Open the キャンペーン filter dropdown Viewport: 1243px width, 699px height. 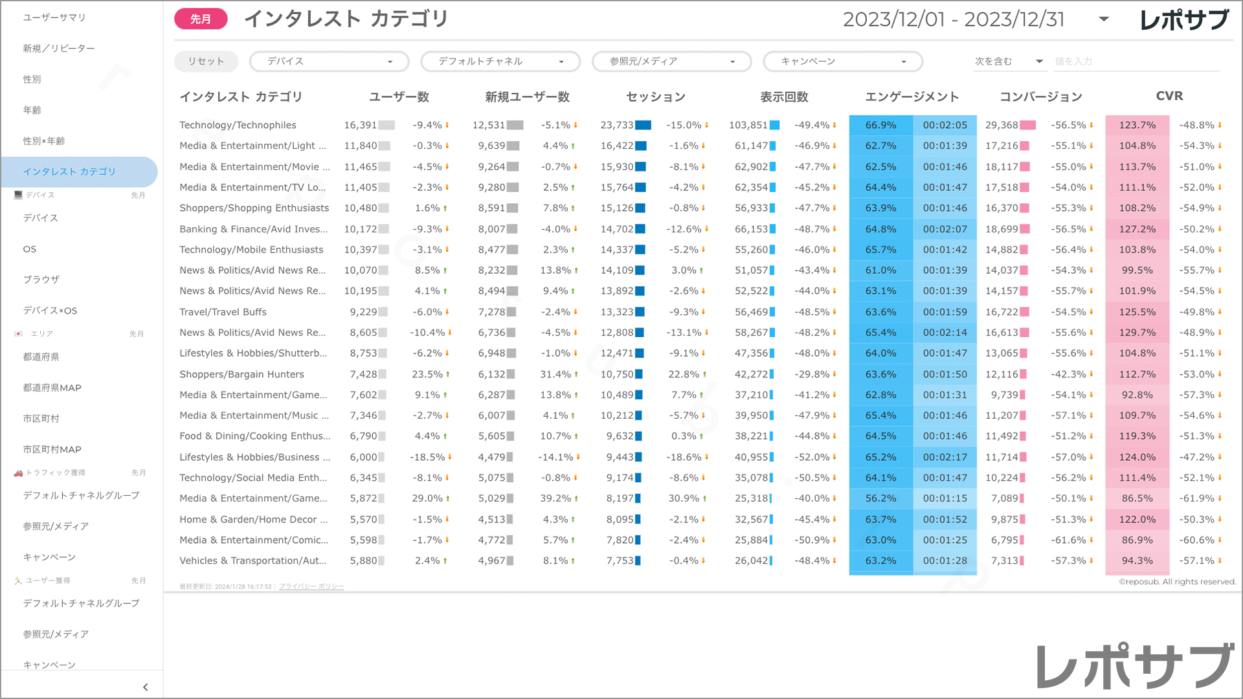842,61
